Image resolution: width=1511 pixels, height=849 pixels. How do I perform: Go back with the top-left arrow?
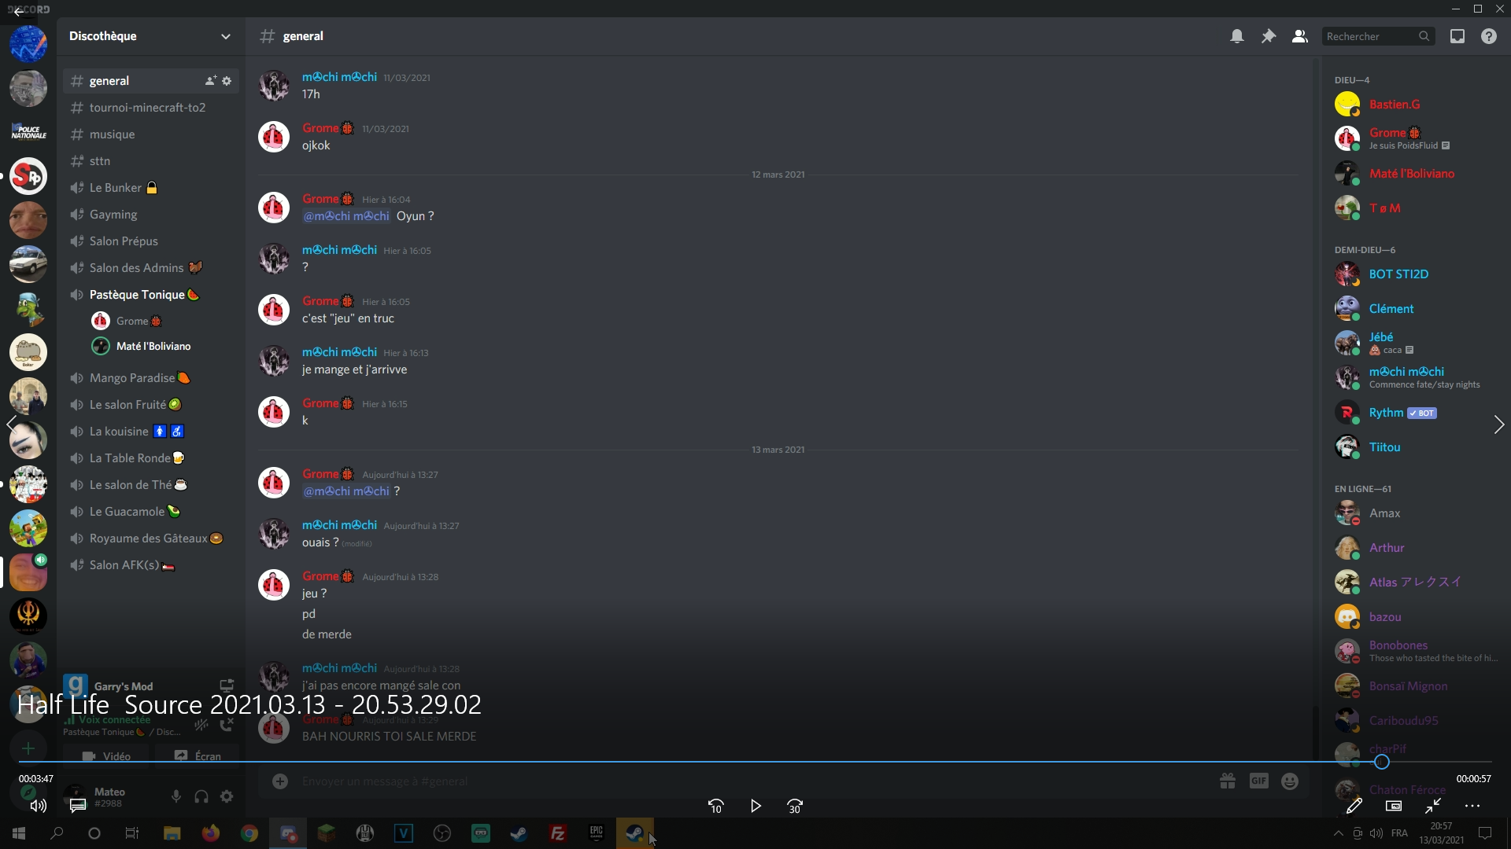coord(18,12)
